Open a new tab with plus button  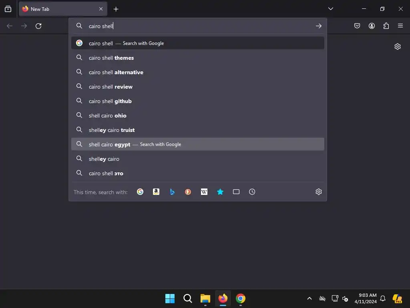pos(116,9)
